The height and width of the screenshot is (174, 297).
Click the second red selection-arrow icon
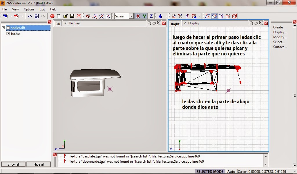180,16
